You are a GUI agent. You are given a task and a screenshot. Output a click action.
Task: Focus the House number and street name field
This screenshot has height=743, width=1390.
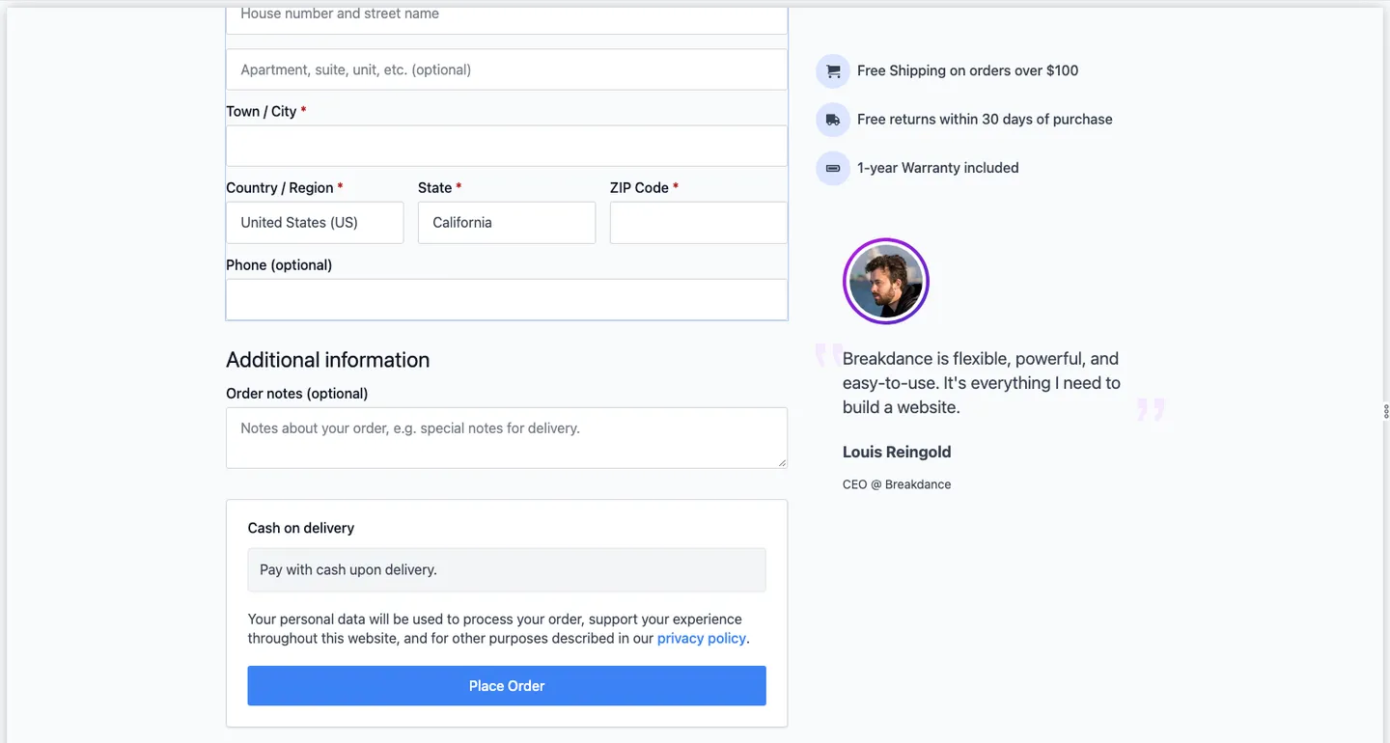click(x=507, y=19)
